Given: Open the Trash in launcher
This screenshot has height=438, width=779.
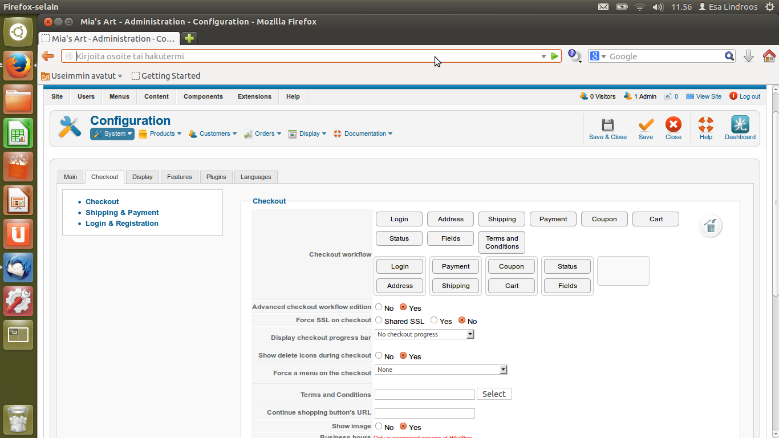Looking at the screenshot, I should 18,420.
